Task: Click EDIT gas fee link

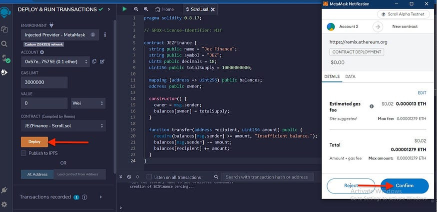Action: (422, 93)
